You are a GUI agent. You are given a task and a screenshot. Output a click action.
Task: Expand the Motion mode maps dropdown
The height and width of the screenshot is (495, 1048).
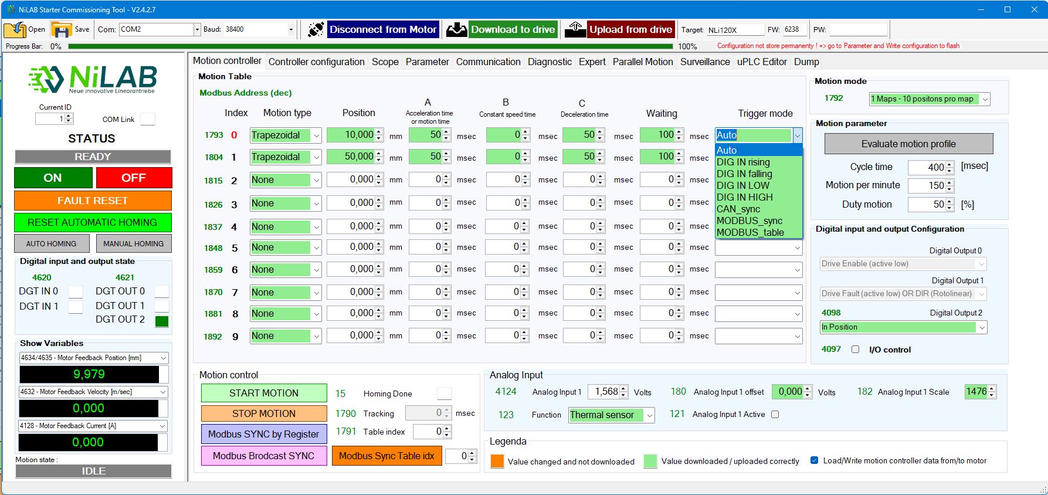click(x=985, y=99)
